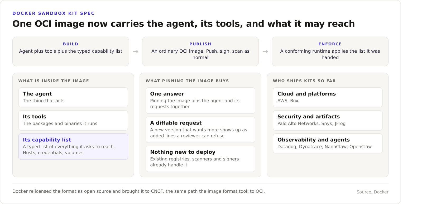Click 'Agent plus tools plus the typed capability list'
This screenshot has width=422, height=204.
71,51
